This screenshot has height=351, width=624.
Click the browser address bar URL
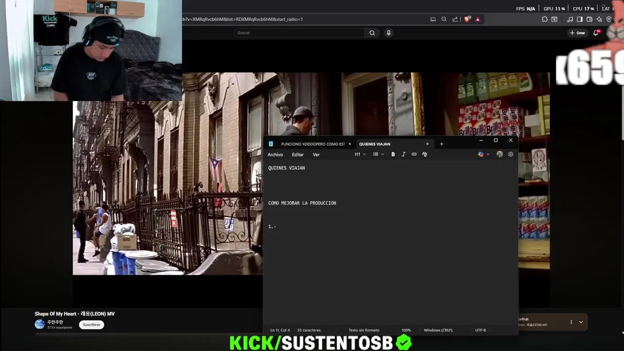(242, 19)
